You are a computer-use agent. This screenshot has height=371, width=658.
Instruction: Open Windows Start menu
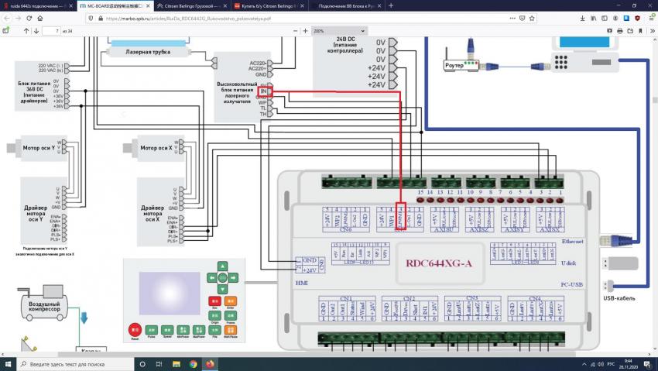[8, 363]
